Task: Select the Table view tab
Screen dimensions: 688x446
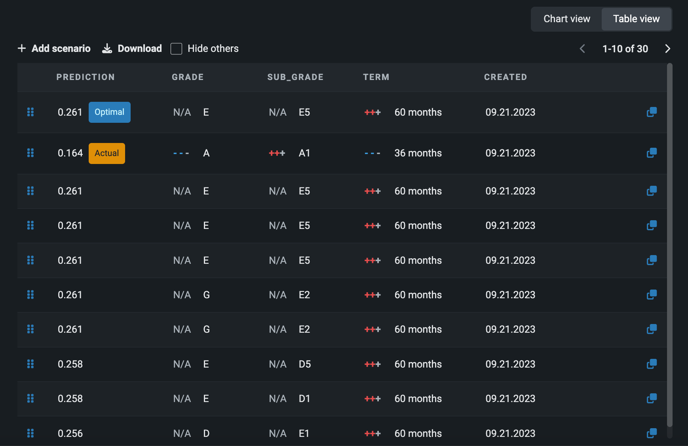Action: click(636, 19)
